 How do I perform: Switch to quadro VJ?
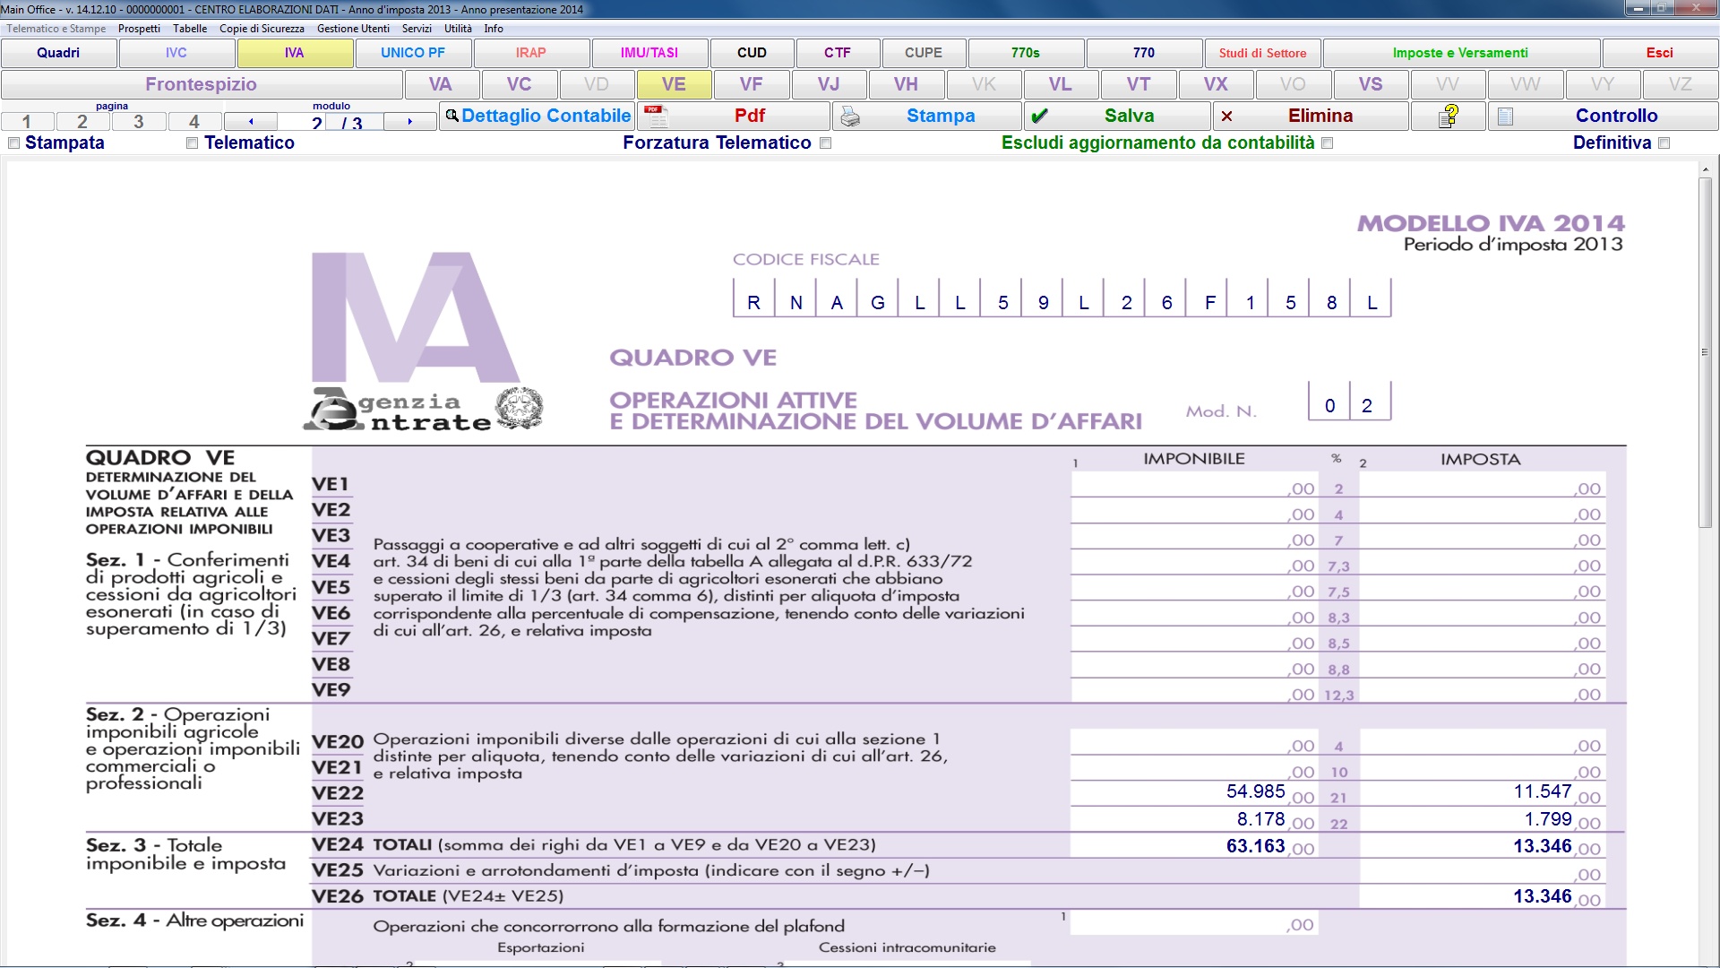pos(829,84)
